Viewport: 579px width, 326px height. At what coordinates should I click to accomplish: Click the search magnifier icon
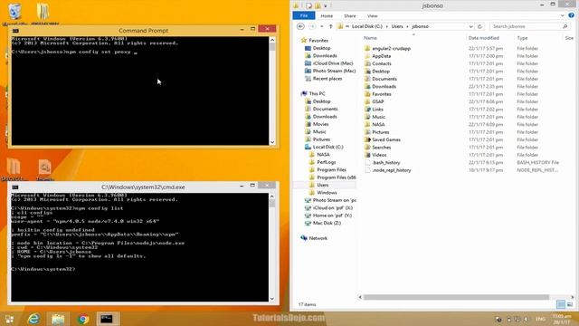click(x=565, y=26)
